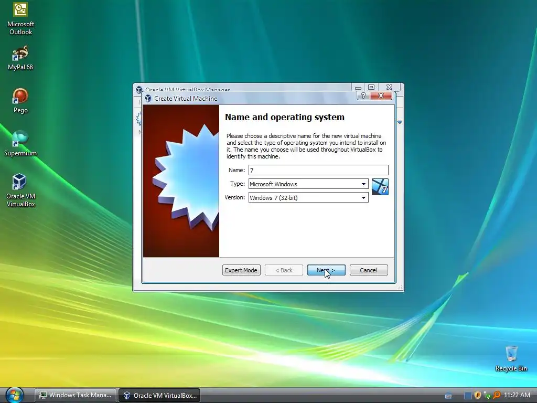The height and width of the screenshot is (403, 537).
Task: Select the Supermium desktop shortcut
Action: click(x=20, y=143)
